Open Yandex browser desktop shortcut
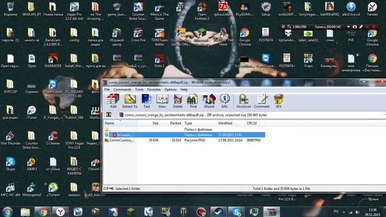Image resolution: width=386 pixels, height=217 pixels. (372, 9)
